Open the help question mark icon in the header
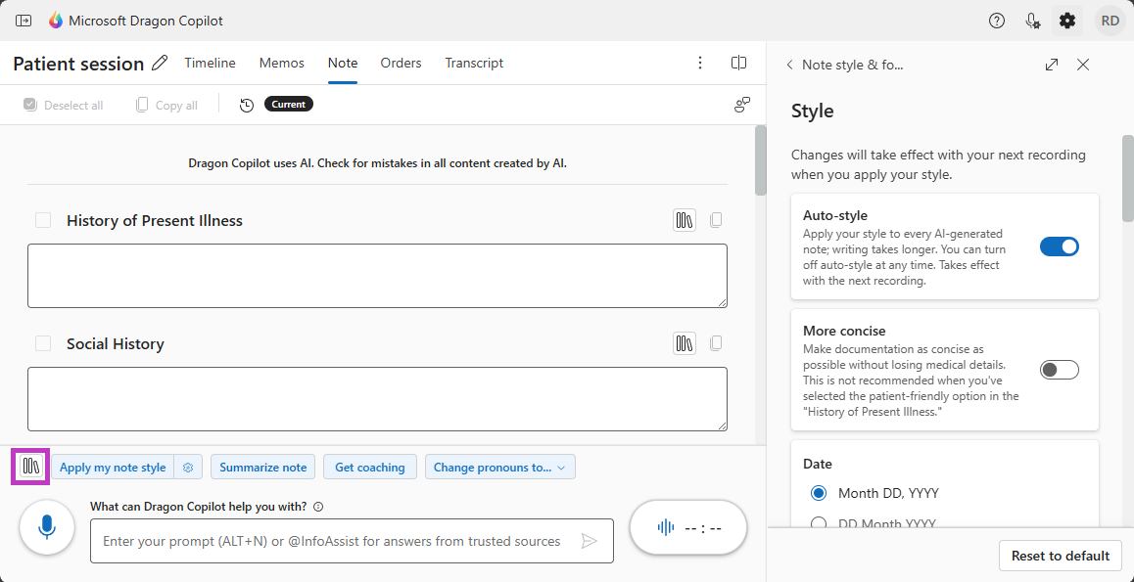 pyautogui.click(x=997, y=21)
